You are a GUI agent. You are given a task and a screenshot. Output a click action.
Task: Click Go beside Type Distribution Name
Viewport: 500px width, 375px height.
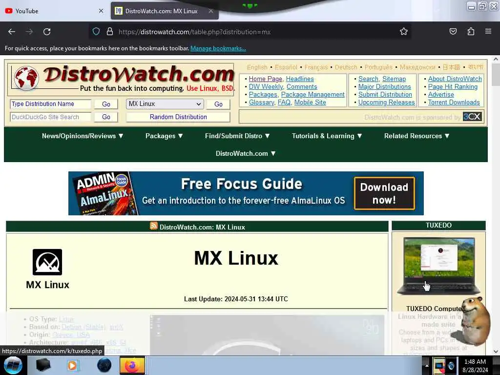pos(106,104)
